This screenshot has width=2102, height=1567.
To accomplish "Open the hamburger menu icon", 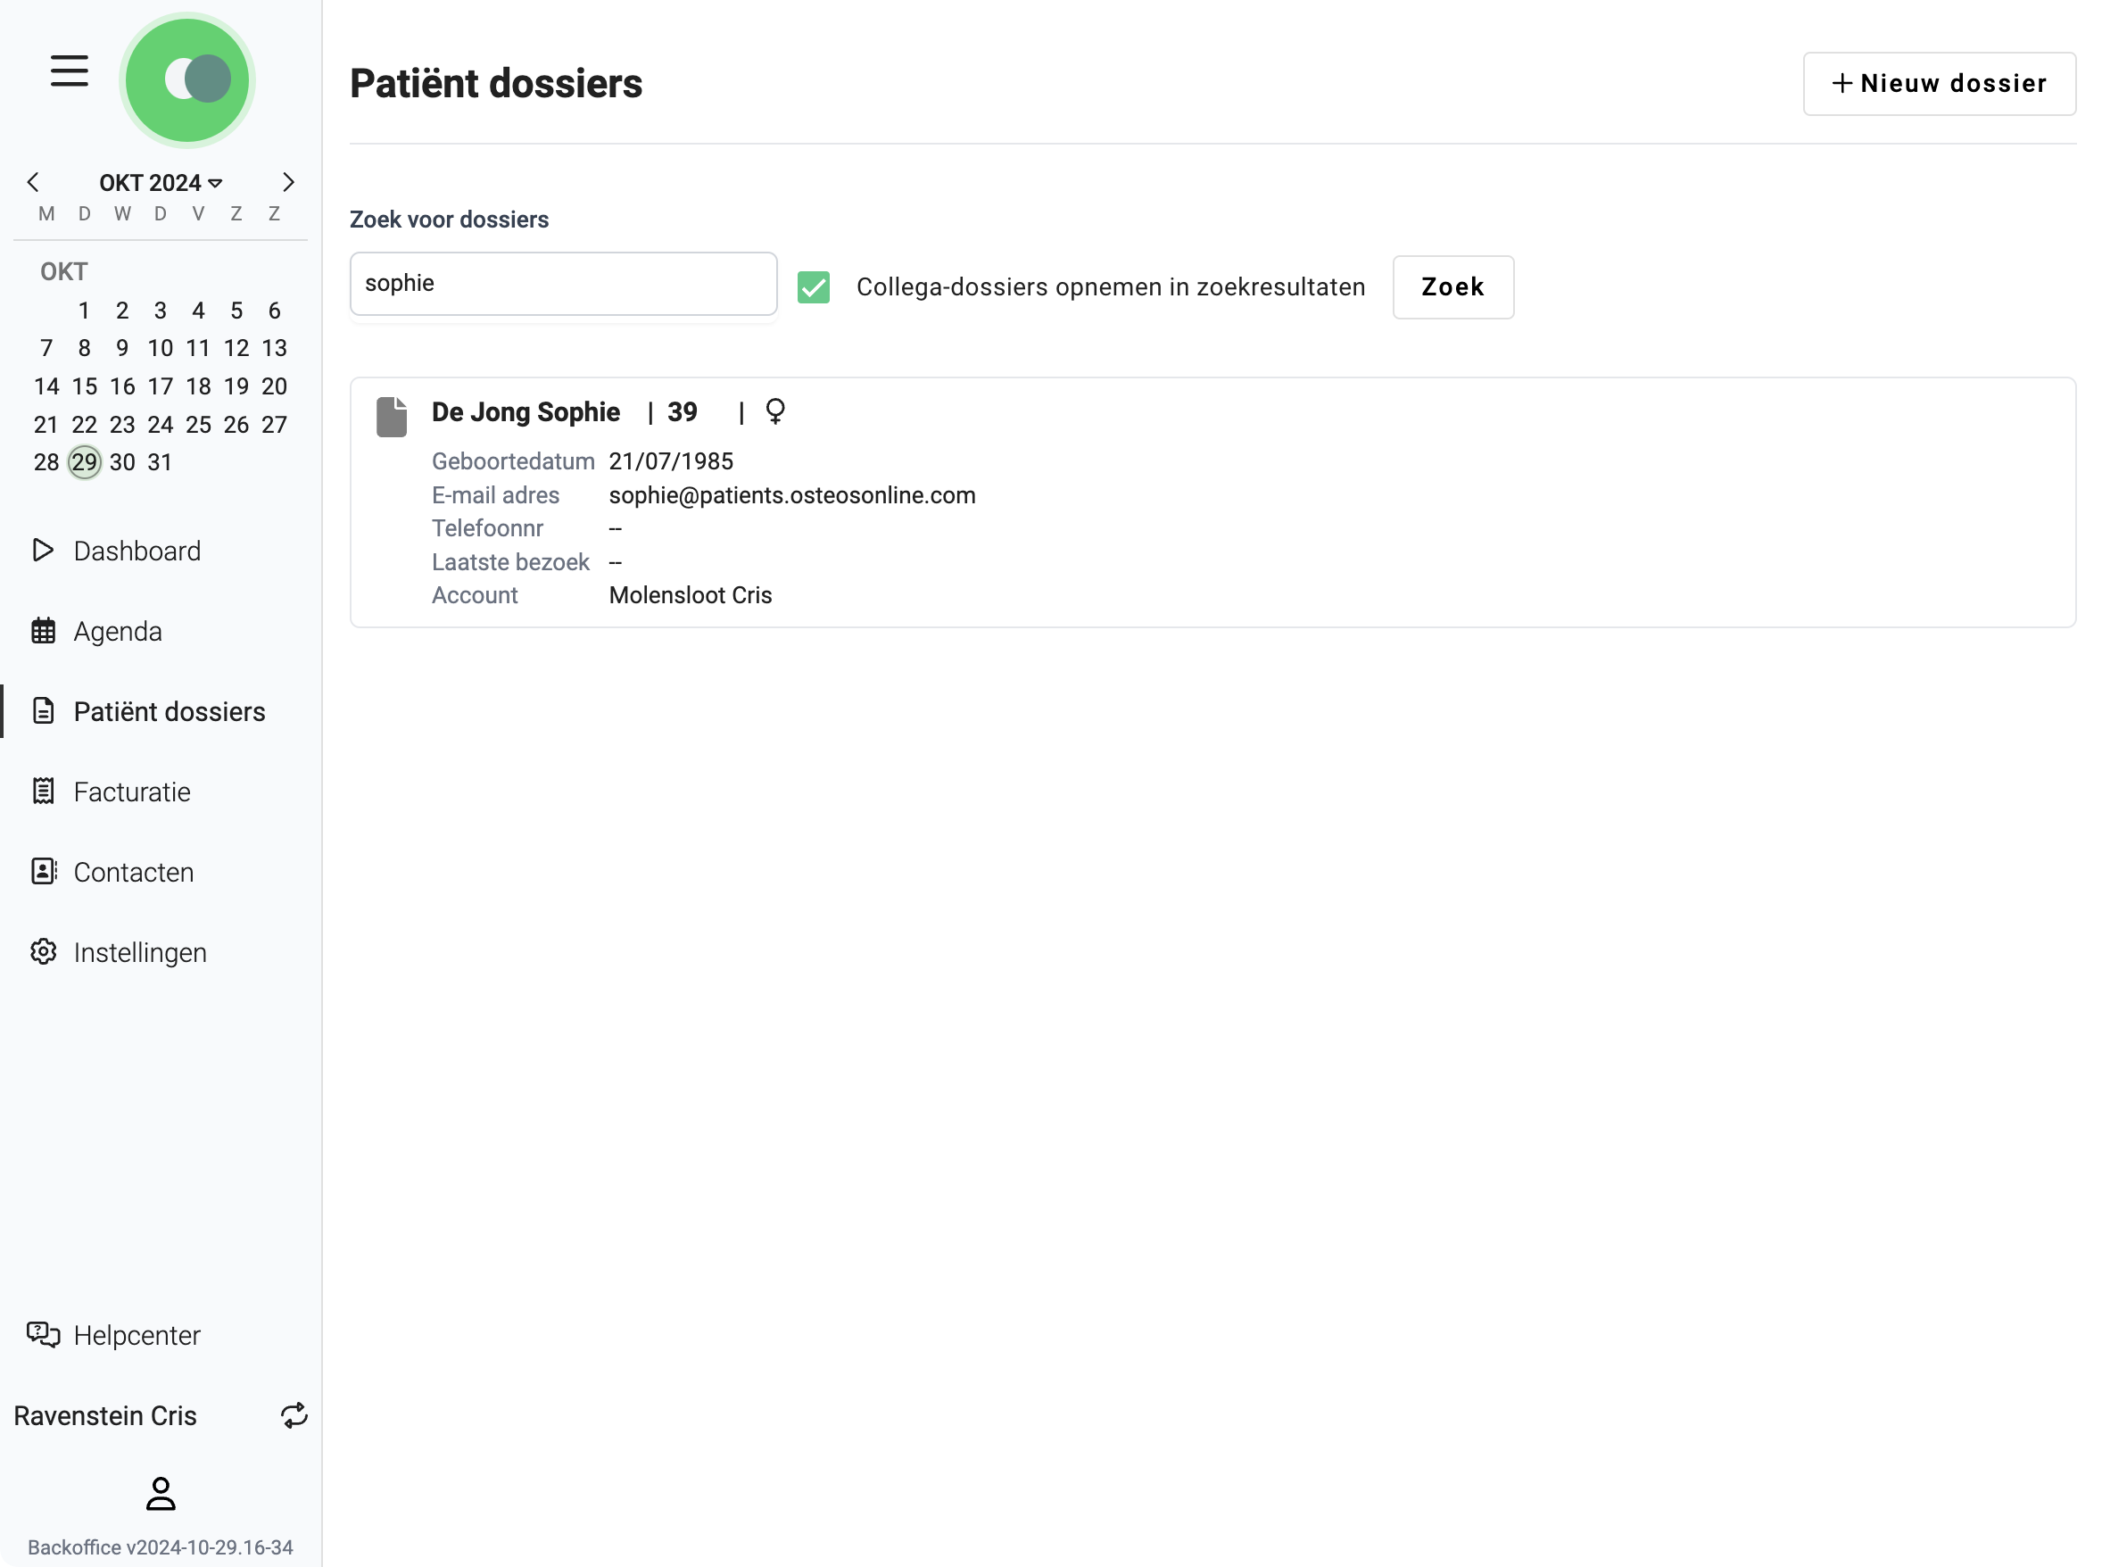I will (x=70, y=71).
